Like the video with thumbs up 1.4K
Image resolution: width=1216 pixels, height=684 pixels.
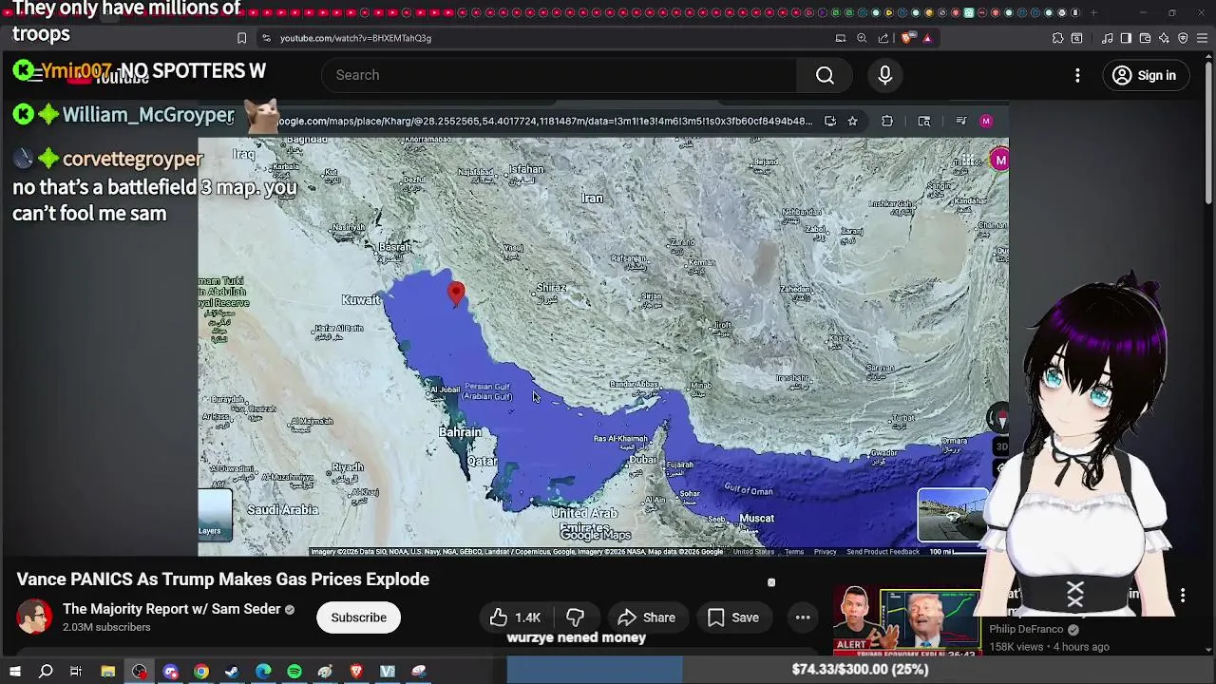click(516, 617)
